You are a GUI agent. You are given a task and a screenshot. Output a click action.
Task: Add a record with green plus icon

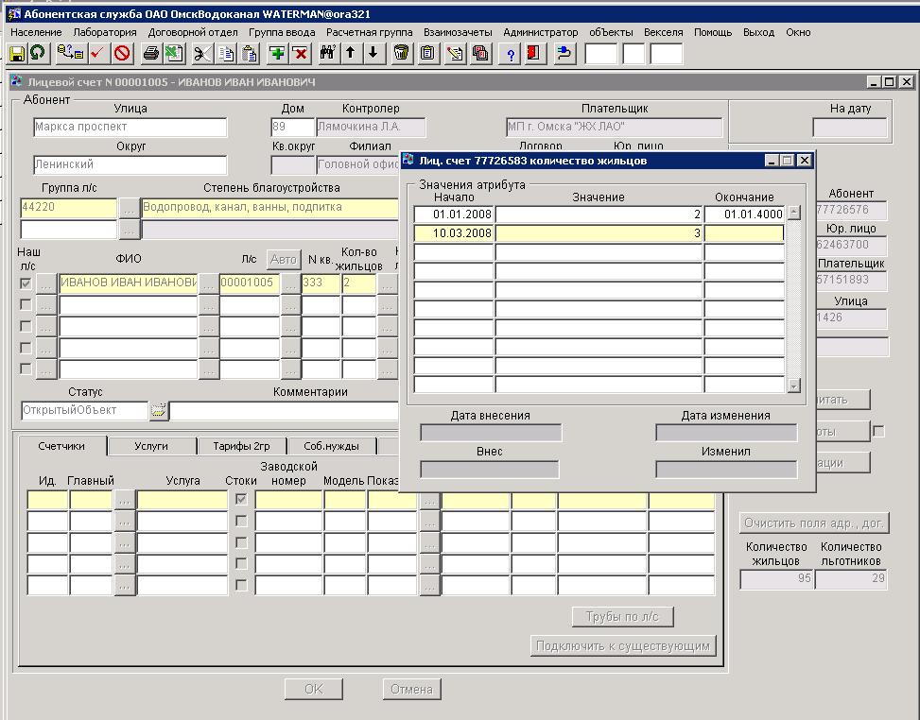[277, 54]
